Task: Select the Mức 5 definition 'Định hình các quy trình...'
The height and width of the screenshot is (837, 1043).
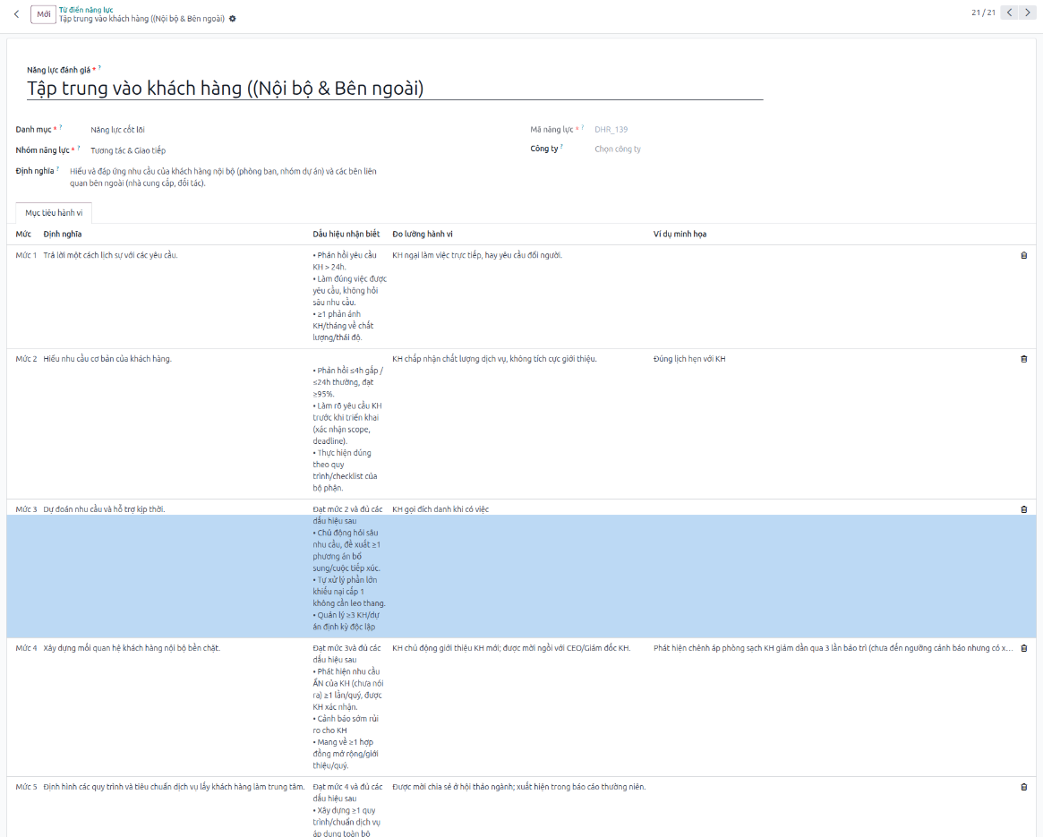Action: pyautogui.click(x=174, y=787)
